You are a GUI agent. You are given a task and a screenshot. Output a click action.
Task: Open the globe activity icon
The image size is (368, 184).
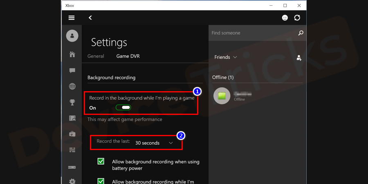tap(72, 86)
